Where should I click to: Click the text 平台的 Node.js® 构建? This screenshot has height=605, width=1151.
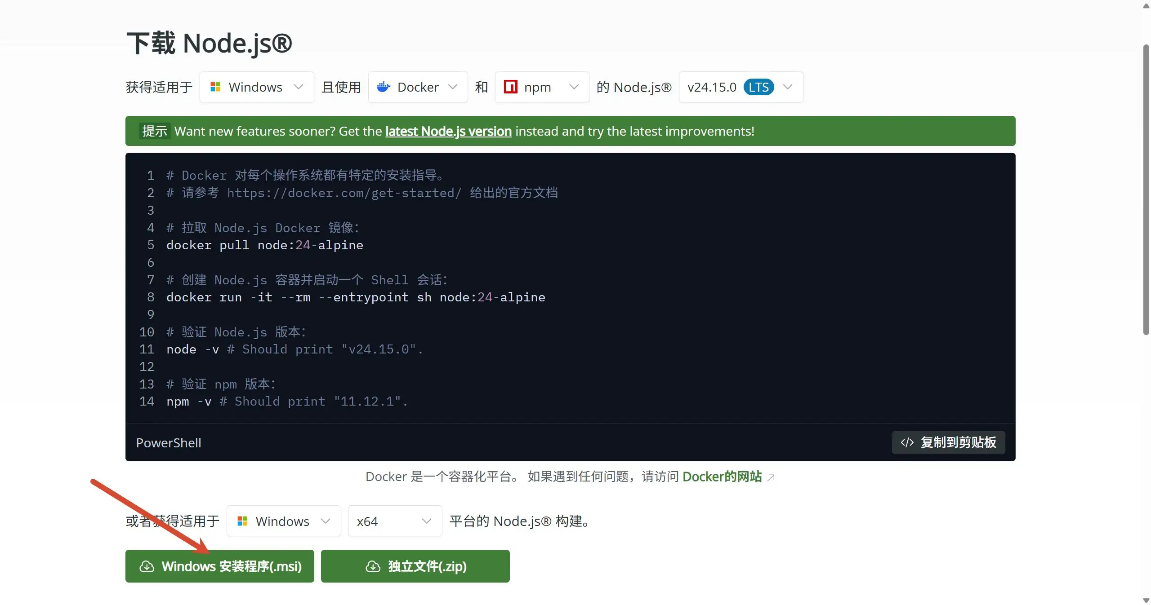[x=519, y=521]
